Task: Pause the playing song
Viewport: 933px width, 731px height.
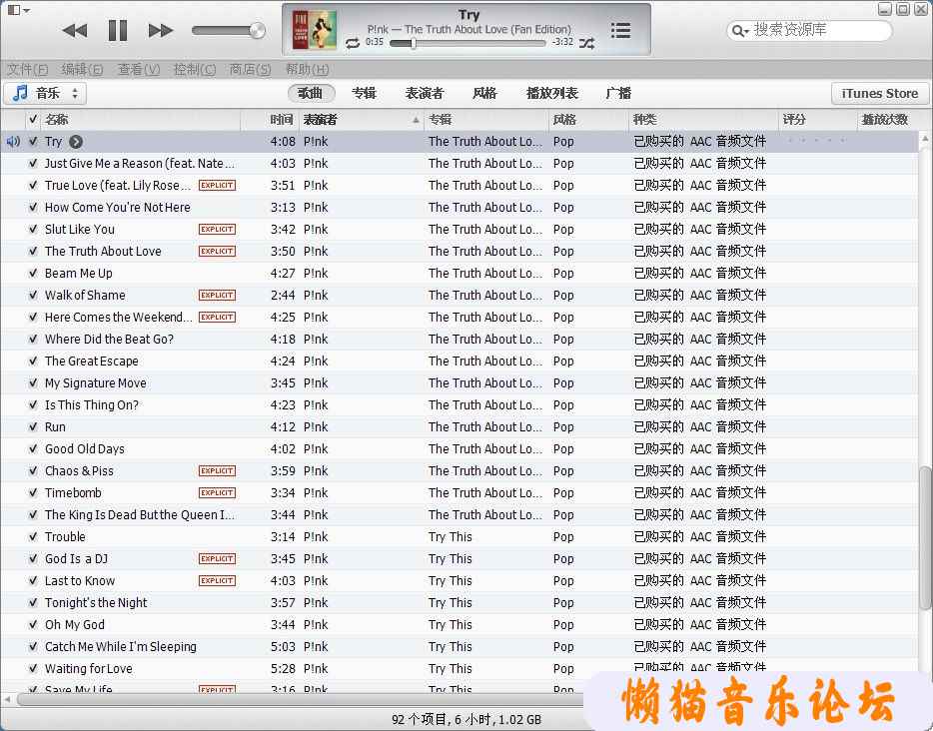Action: point(118,30)
